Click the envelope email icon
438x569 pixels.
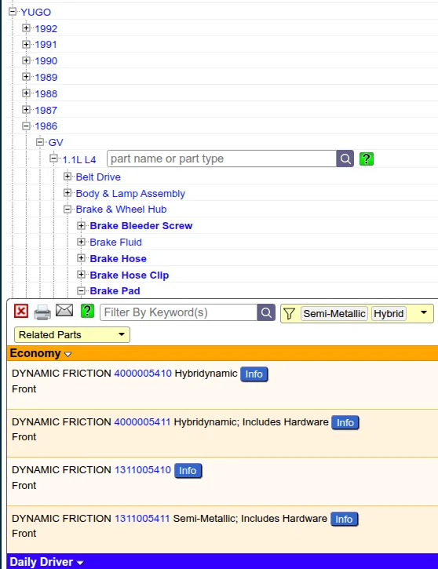coord(64,310)
